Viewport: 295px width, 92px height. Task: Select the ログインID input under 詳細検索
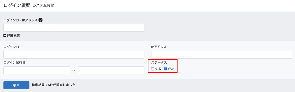pyautogui.click(x=74, y=54)
